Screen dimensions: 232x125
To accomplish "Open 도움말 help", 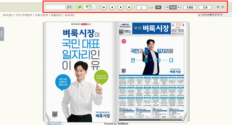I will (x=190, y=8).
